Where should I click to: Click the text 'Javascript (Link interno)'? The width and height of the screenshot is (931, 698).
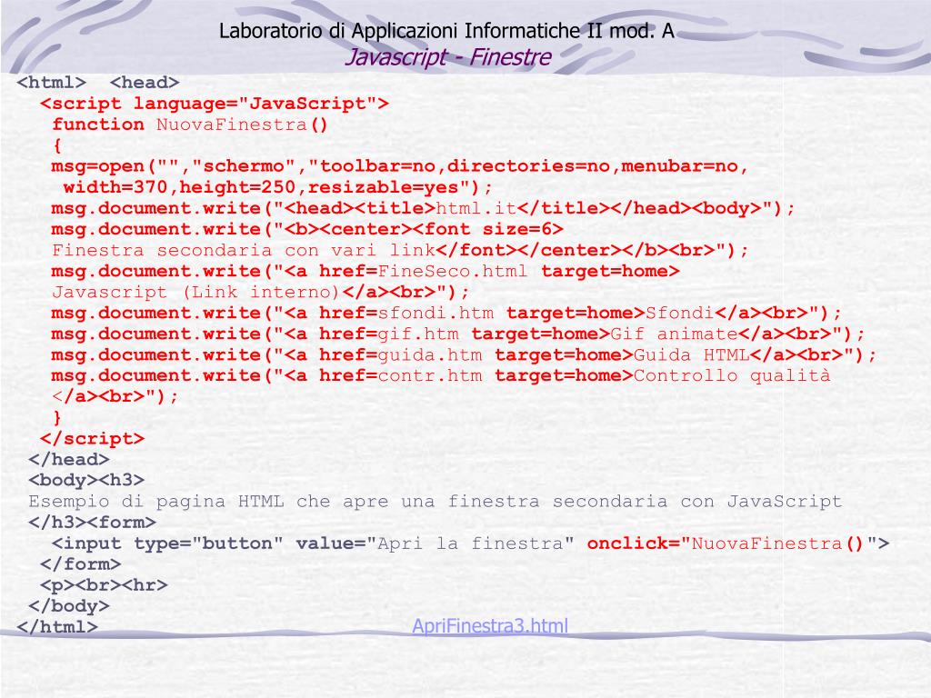coord(195,292)
